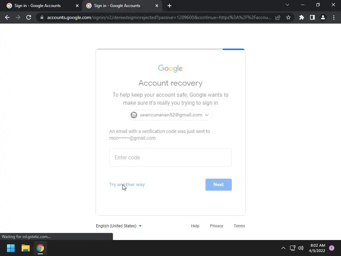Minimize the Chrome window
Screen dimensions: 341x256
[x=302, y=5]
